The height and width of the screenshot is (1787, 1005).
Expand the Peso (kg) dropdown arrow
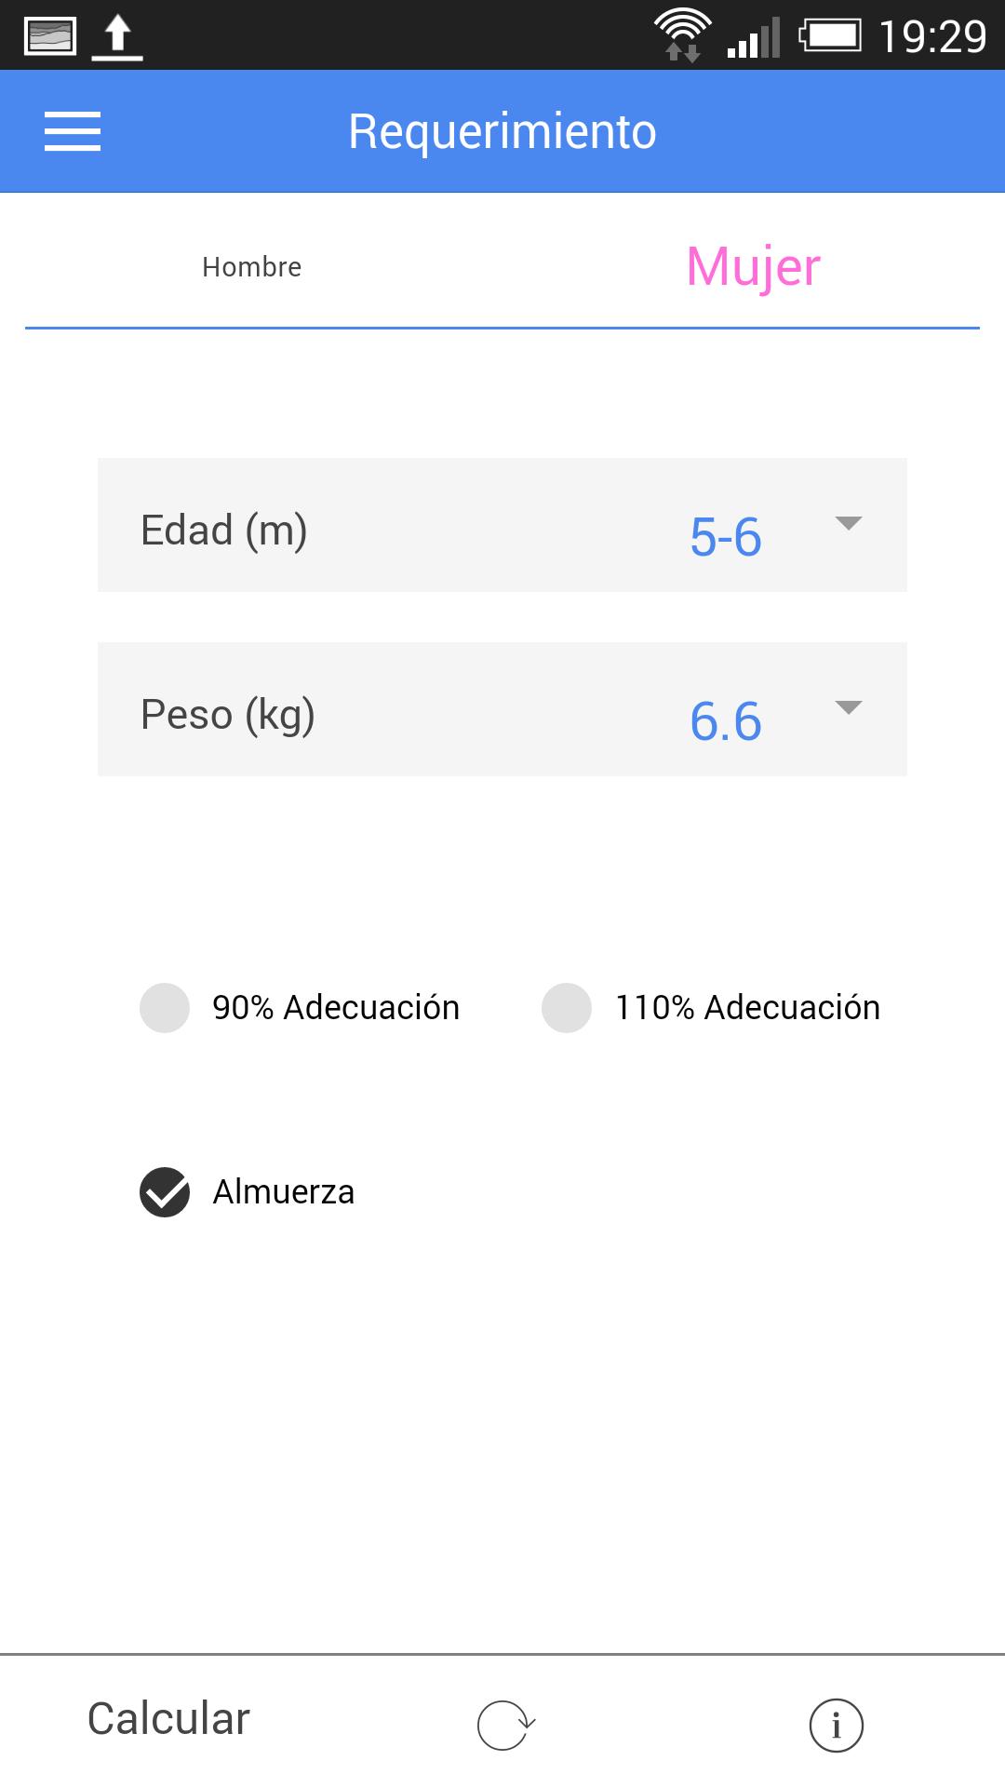click(x=848, y=707)
